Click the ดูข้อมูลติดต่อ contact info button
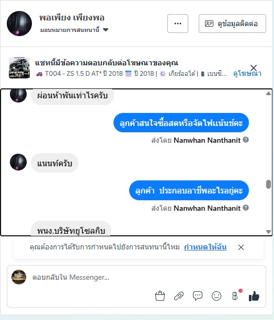Image resolution: width=274 pixels, height=320 pixels. tap(232, 24)
